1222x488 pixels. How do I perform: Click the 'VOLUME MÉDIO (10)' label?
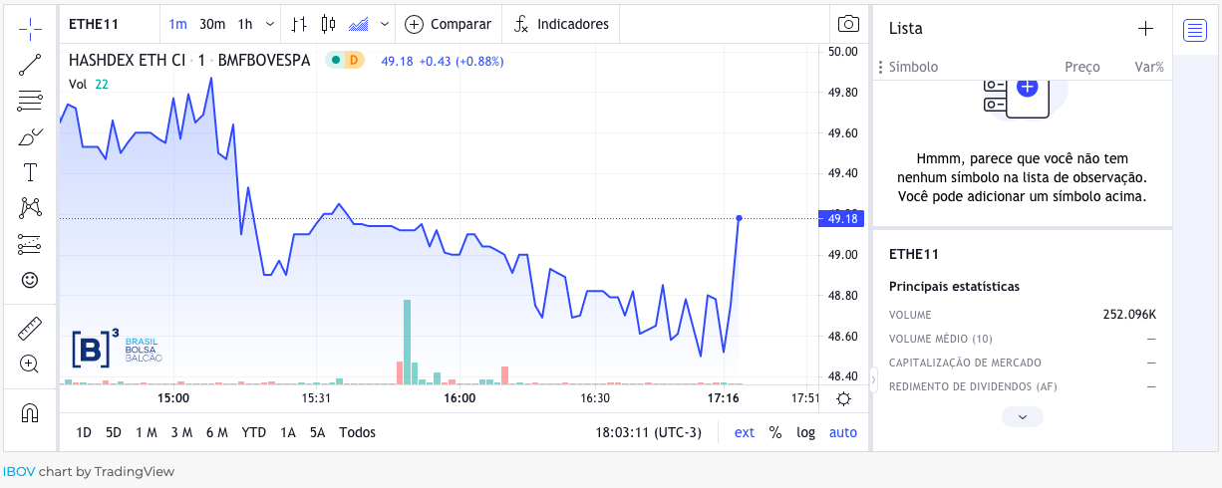(x=940, y=339)
